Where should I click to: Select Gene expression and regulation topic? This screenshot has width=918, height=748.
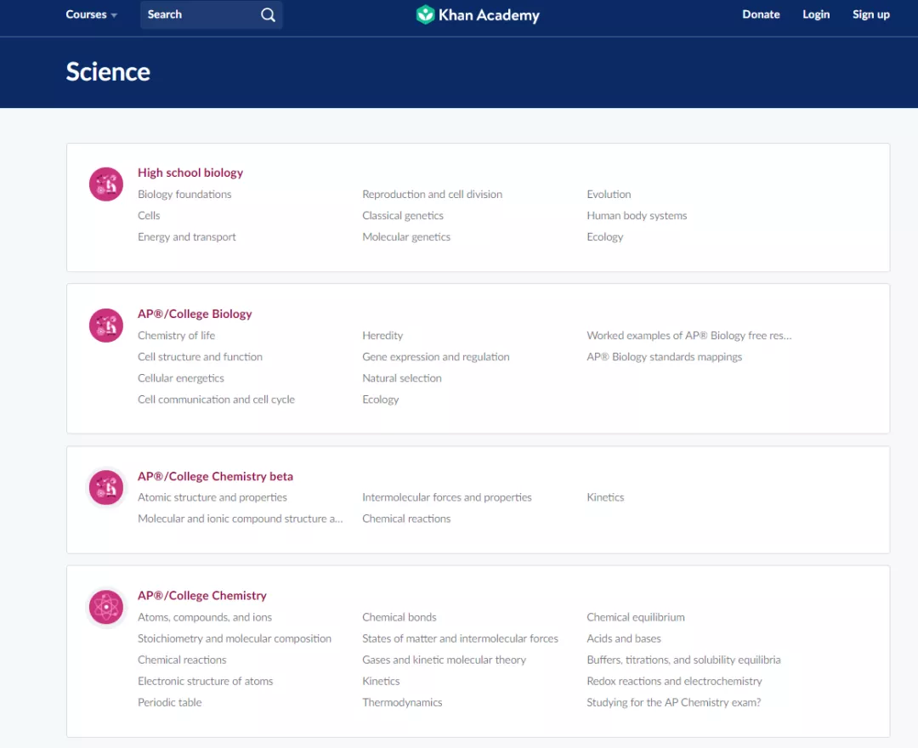point(435,357)
